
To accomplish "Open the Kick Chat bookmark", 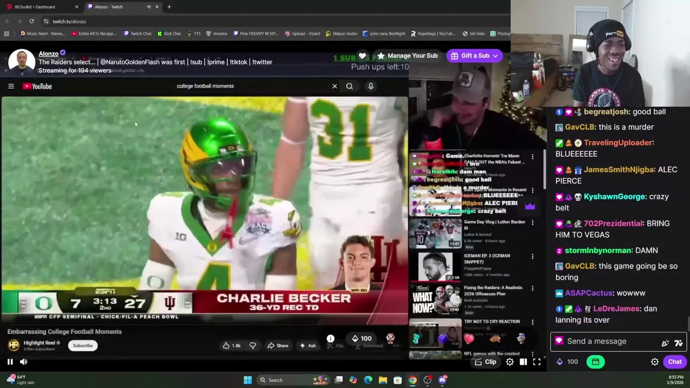I will [x=169, y=33].
